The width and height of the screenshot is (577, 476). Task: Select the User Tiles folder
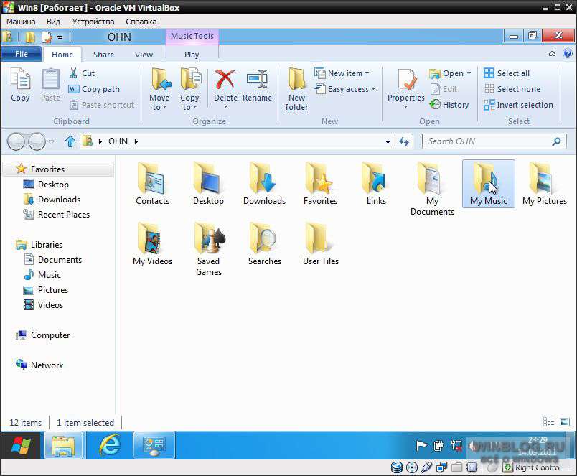321,243
